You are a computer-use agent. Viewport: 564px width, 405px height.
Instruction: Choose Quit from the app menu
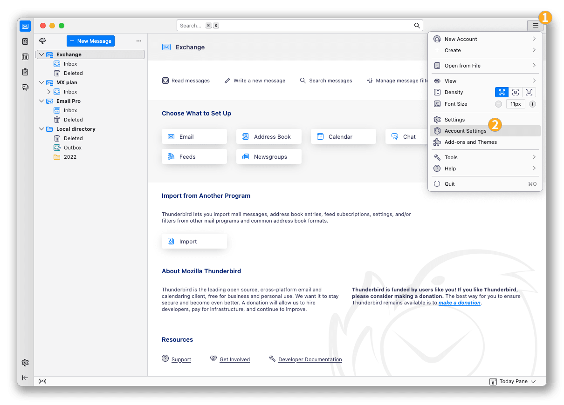pos(485,184)
